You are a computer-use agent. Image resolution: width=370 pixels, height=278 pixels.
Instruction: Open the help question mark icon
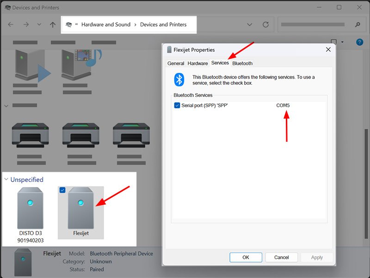tap(359, 42)
